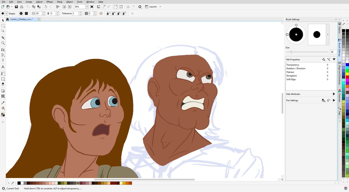Open the Object menu
Image resolution: width=349 pixels, height=192 pixels.
(70, 2)
